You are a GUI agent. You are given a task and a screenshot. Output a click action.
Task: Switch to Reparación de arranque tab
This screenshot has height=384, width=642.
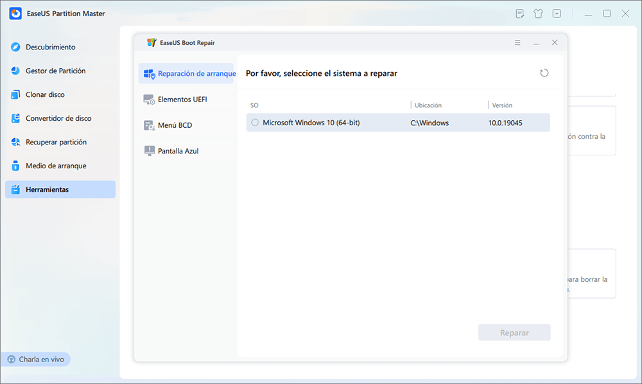186,74
